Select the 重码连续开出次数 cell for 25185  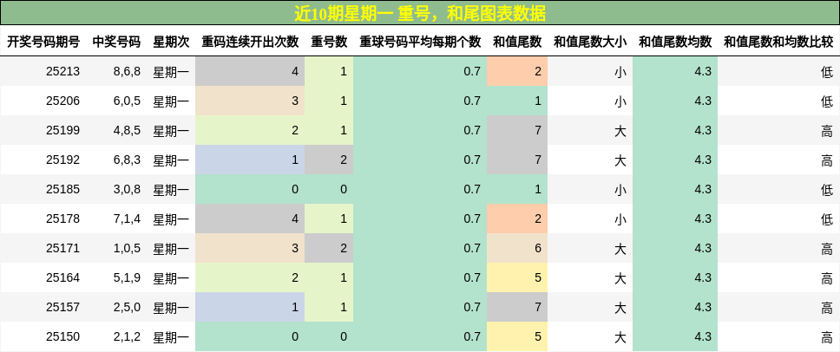click(250, 189)
